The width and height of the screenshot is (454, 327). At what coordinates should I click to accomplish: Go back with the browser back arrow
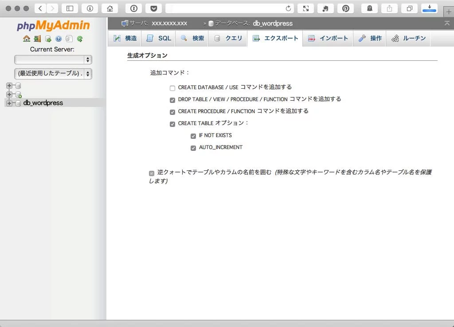pyautogui.click(x=40, y=8)
